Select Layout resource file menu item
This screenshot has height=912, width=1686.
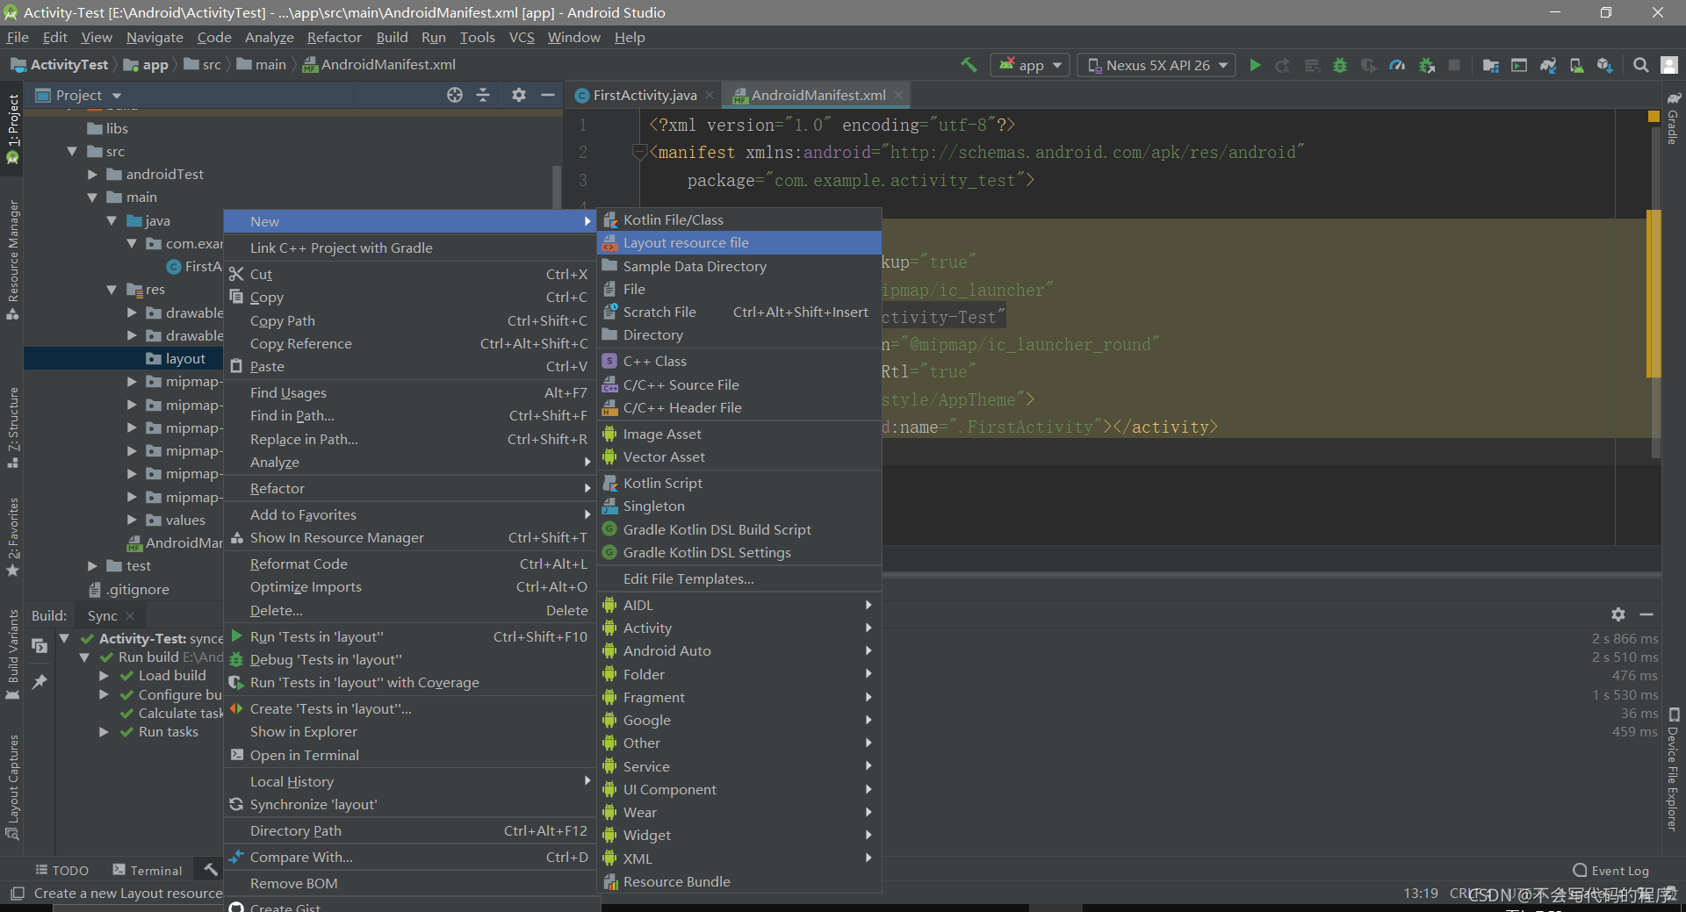[739, 243]
